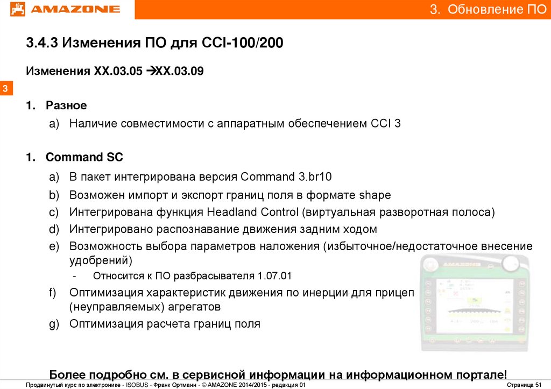
Task: Select line 'Возможность выбора параметров наложения'
Action: coord(301,253)
